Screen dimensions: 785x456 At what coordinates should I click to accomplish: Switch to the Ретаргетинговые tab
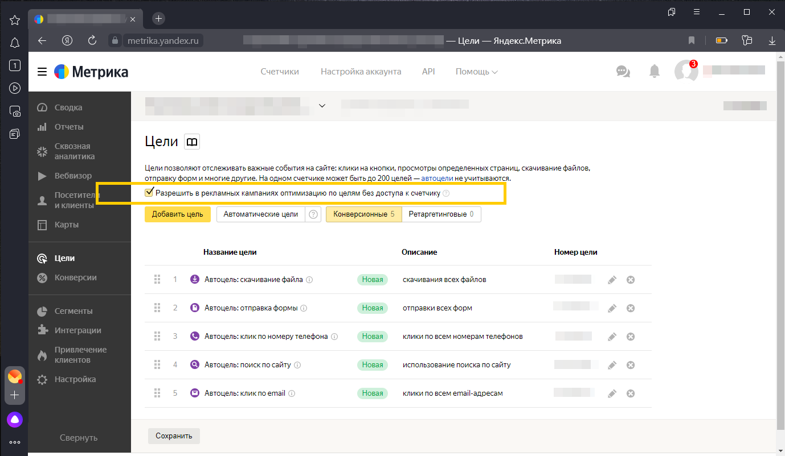[441, 214]
